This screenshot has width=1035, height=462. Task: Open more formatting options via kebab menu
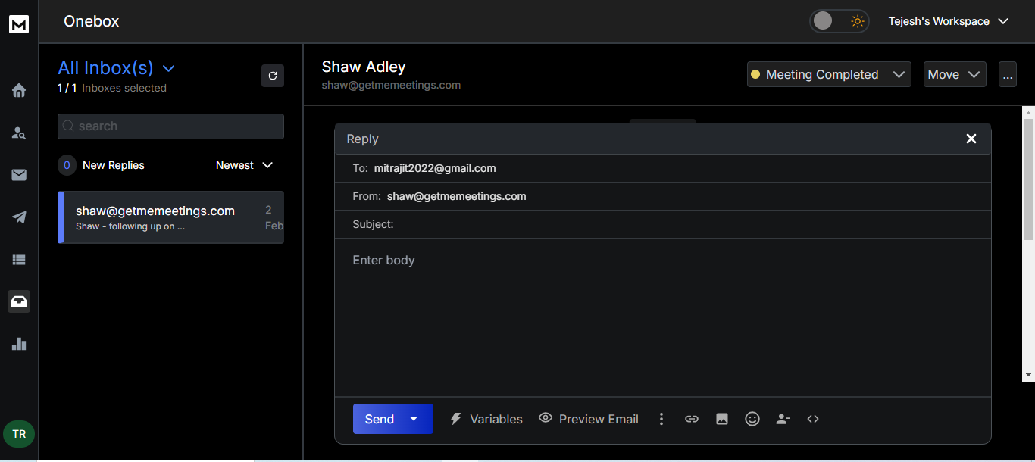point(661,418)
